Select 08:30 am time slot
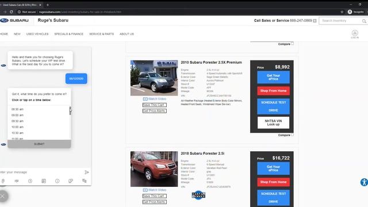The height and width of the screenshot is (207, 368). click(x=17, y=109)
